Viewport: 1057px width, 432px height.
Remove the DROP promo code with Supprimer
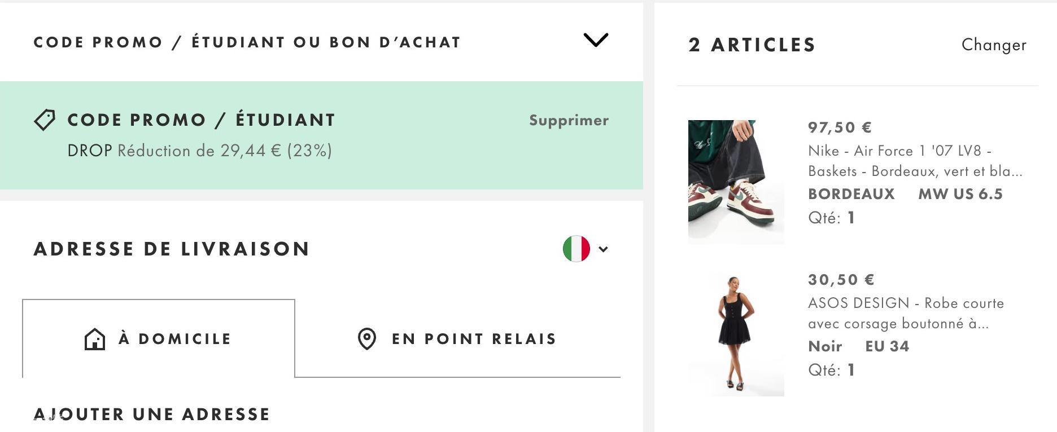pyautogui.click(x=569, y=120)
